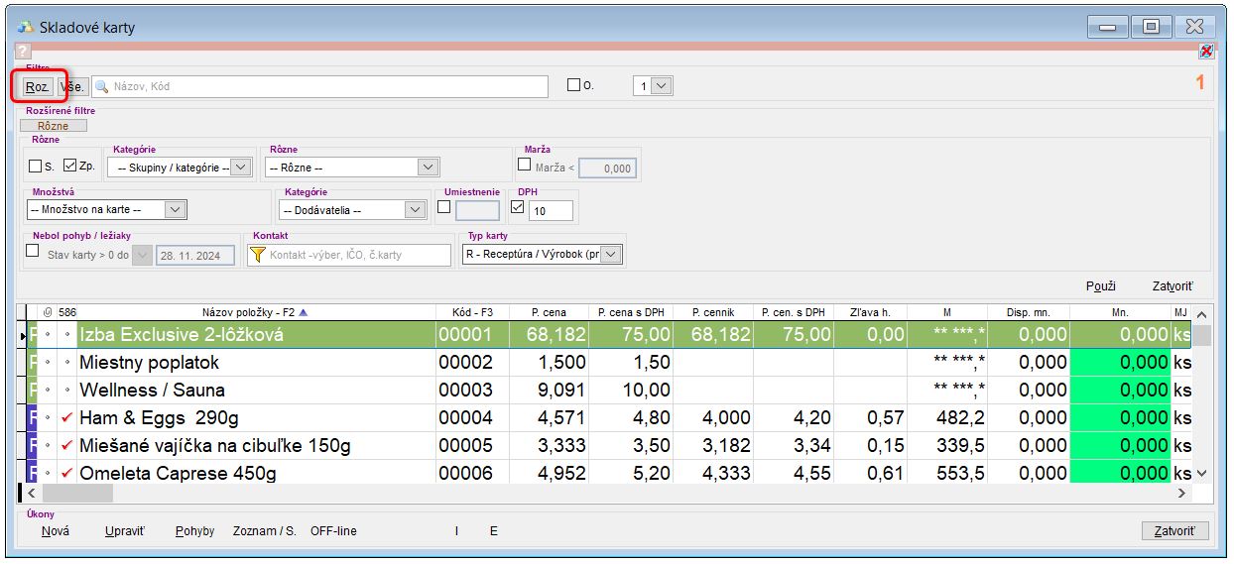Click Pohyby in the Úkony bar
The width and height of the screenshot is (1234, 564).
[194, 531]
